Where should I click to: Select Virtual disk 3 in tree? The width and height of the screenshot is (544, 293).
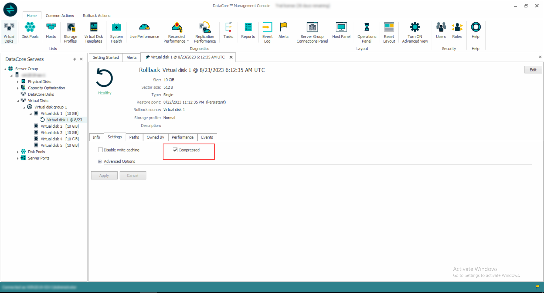tap(51, 132)
